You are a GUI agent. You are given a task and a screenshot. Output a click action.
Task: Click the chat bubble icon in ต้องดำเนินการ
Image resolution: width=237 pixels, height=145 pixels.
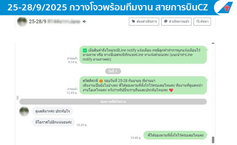click(x=133, y=21)
